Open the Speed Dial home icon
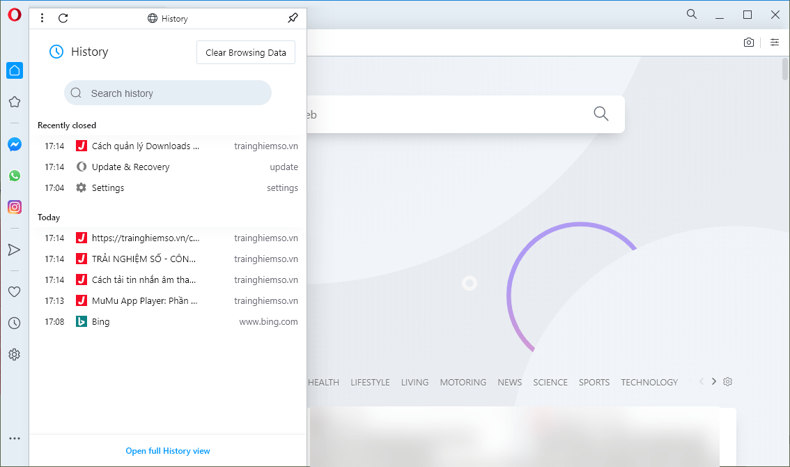The width and height of the screenshot is (790, 467). click(x=15, y=70)
